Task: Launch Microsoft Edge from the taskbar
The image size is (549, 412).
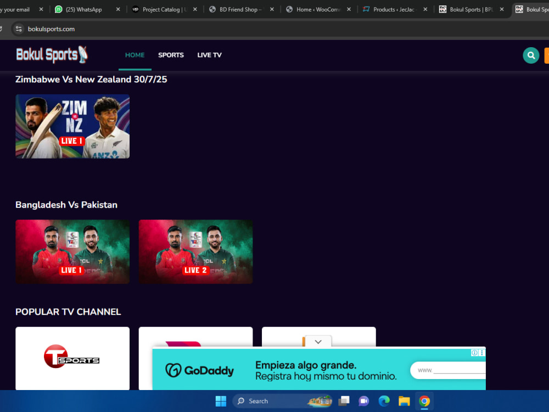Action: point(384,401)
